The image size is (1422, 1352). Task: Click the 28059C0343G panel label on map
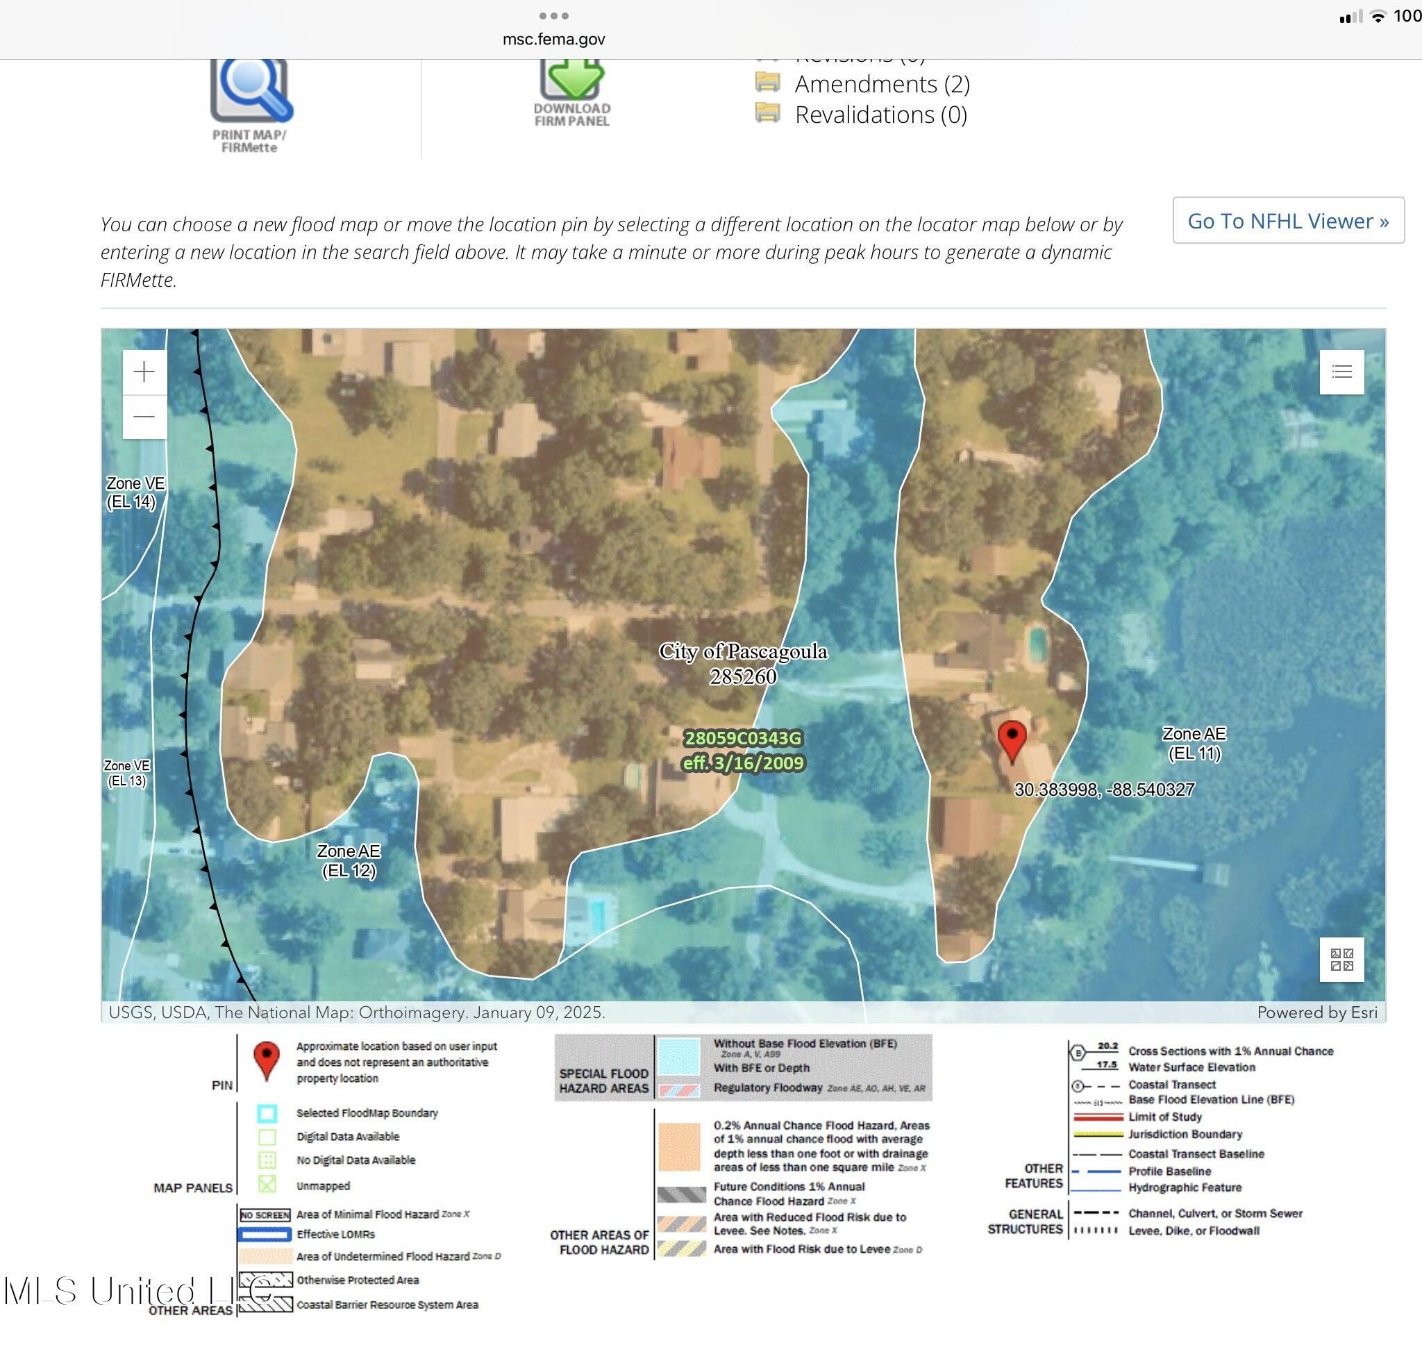[x=742, y=739]
